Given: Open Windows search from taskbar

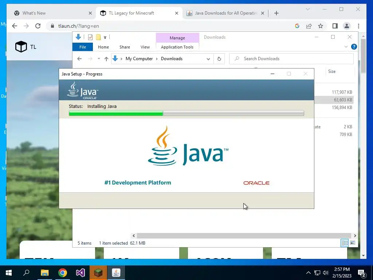Looking at the screenshot, I should click(x=26, y=273).
